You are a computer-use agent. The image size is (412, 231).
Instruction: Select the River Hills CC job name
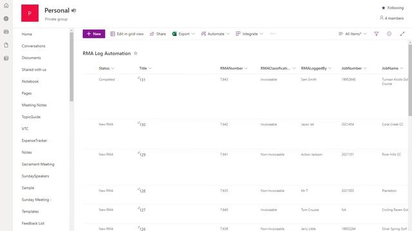pyautogui.click(x=391, y=154)
